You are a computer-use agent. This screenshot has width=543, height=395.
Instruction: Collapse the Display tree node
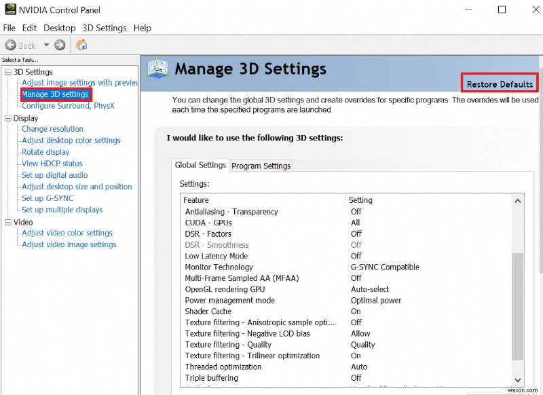[8, 118]
